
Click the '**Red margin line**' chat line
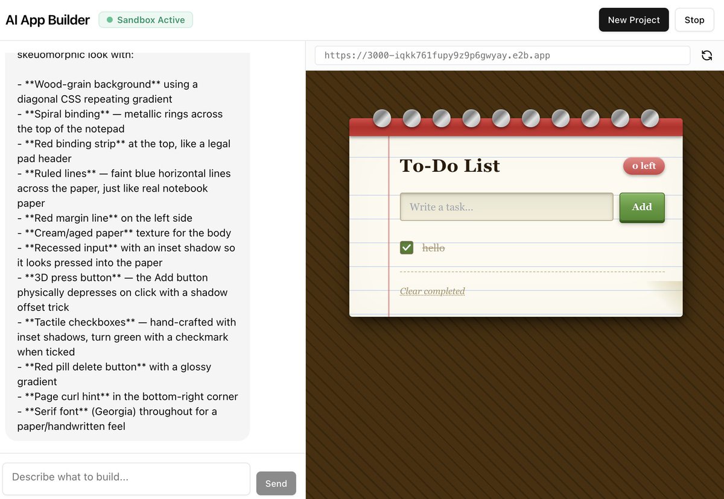105,218
